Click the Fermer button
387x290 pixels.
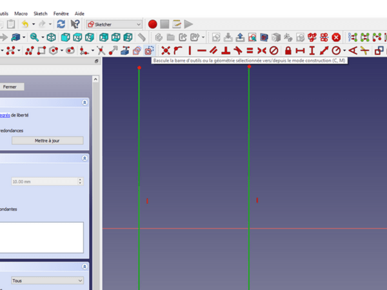pos(10,86)
